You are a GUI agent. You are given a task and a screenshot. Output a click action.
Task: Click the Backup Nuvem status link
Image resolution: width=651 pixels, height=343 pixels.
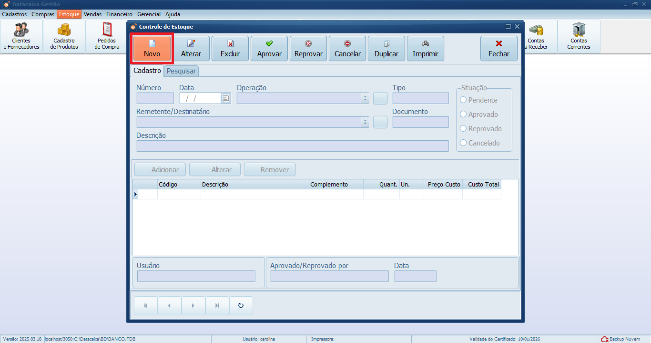click(620, 339)
